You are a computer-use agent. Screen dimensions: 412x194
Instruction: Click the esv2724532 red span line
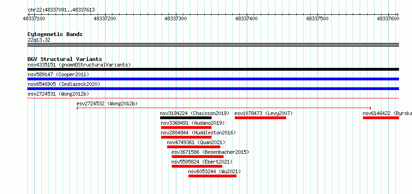pyautogui.click(x=224, y=108)
